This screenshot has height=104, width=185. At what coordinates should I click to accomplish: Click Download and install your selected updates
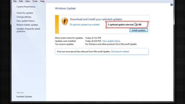96,19
